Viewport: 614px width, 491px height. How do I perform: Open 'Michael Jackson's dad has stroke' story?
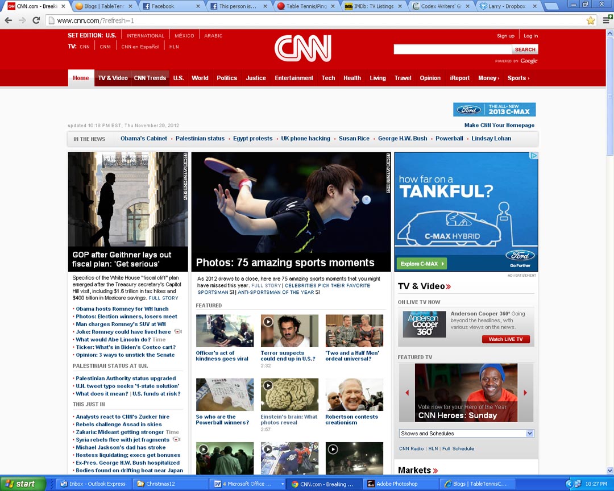(121, 447)
